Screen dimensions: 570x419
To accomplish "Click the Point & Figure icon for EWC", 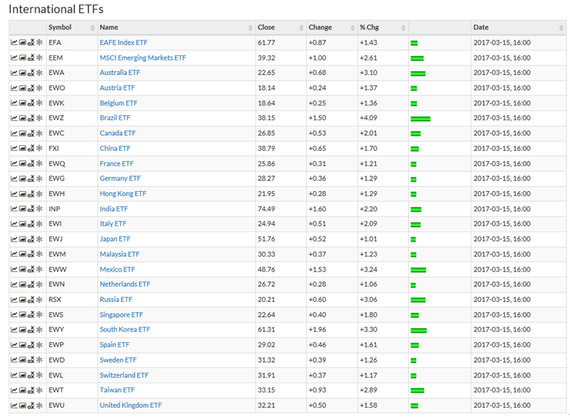I will tap(31, 133).
